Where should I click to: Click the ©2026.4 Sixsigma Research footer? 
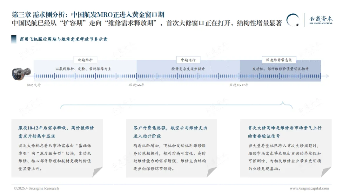click(x=36, y=188)
